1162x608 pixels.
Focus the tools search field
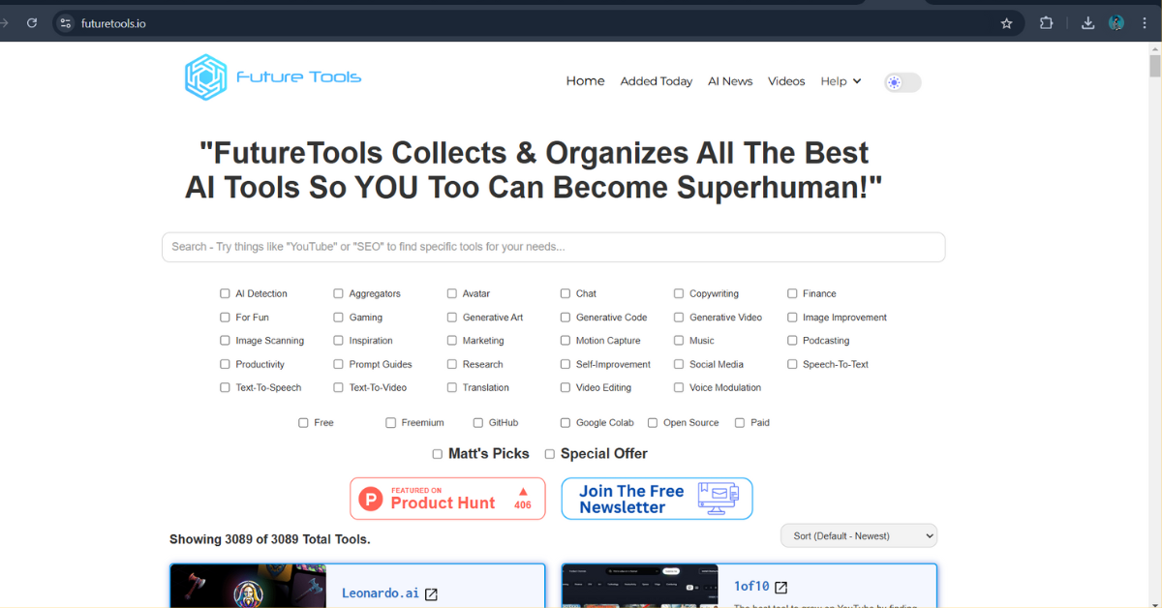coord(553,247)
